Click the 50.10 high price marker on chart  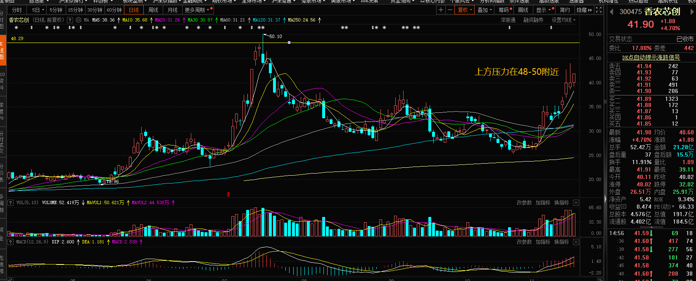point(276,36)
